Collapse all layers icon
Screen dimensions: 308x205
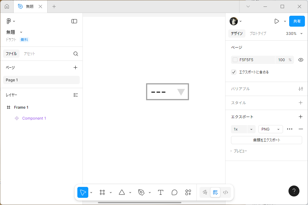pos(75,95)
